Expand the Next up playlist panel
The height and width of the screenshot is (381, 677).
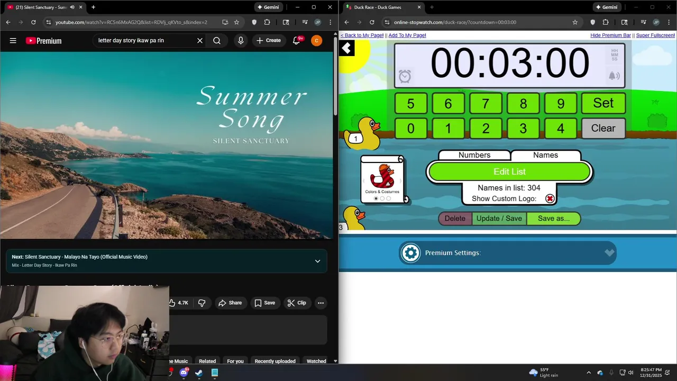(317, 261)
